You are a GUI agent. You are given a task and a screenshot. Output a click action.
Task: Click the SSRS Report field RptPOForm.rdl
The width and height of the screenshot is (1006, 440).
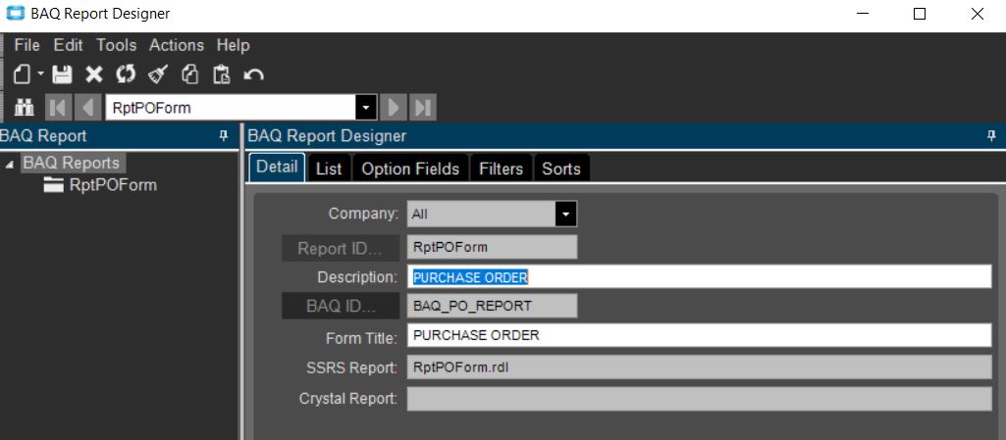700,367
